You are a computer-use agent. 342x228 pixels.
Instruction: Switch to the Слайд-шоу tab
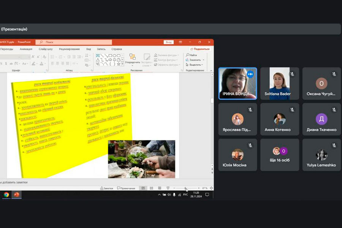tap(46, 49)
